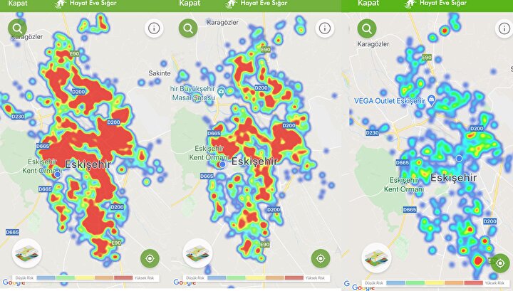Open the info button in the left map
Image resolution: width=513 pixels, height=291 pixels.
pos(155,28)
